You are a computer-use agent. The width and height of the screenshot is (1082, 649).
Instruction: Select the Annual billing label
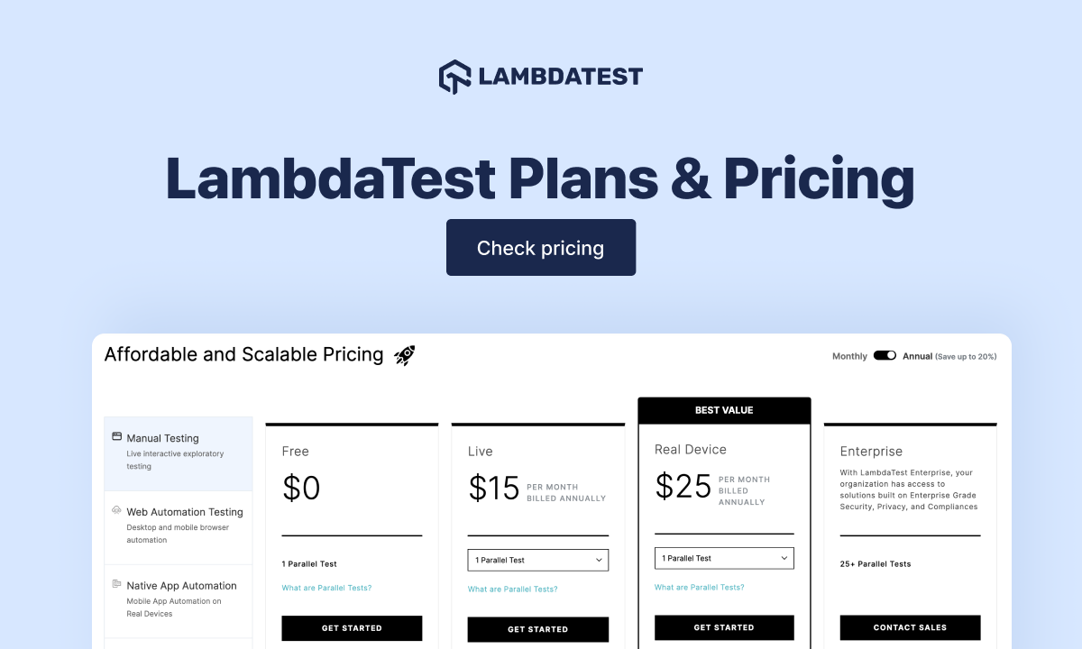click(x=917, y=357)
